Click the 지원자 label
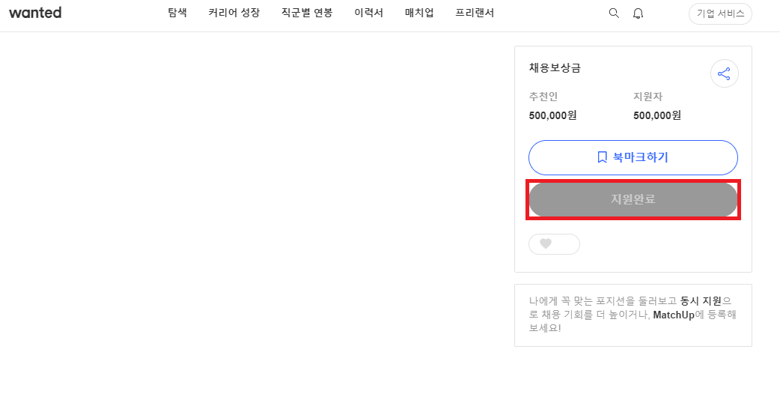 [648, 97]
